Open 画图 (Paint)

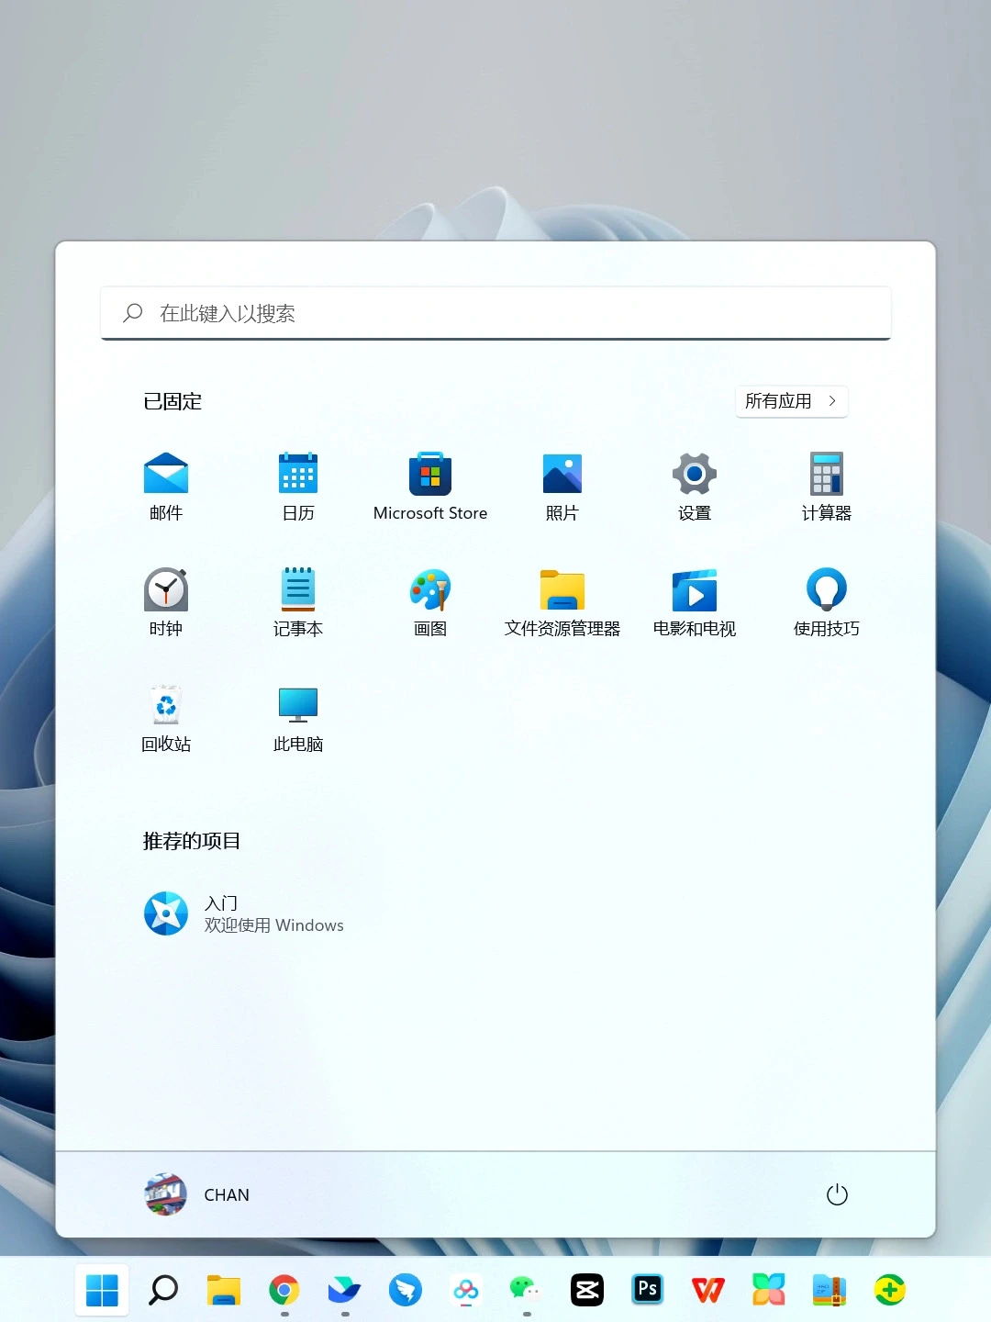[x=429, y=601]
